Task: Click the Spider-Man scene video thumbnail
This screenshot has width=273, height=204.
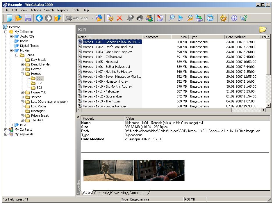Action: point(159,171)
